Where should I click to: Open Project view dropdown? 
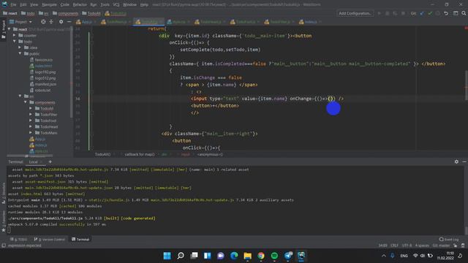coord(20,22)
